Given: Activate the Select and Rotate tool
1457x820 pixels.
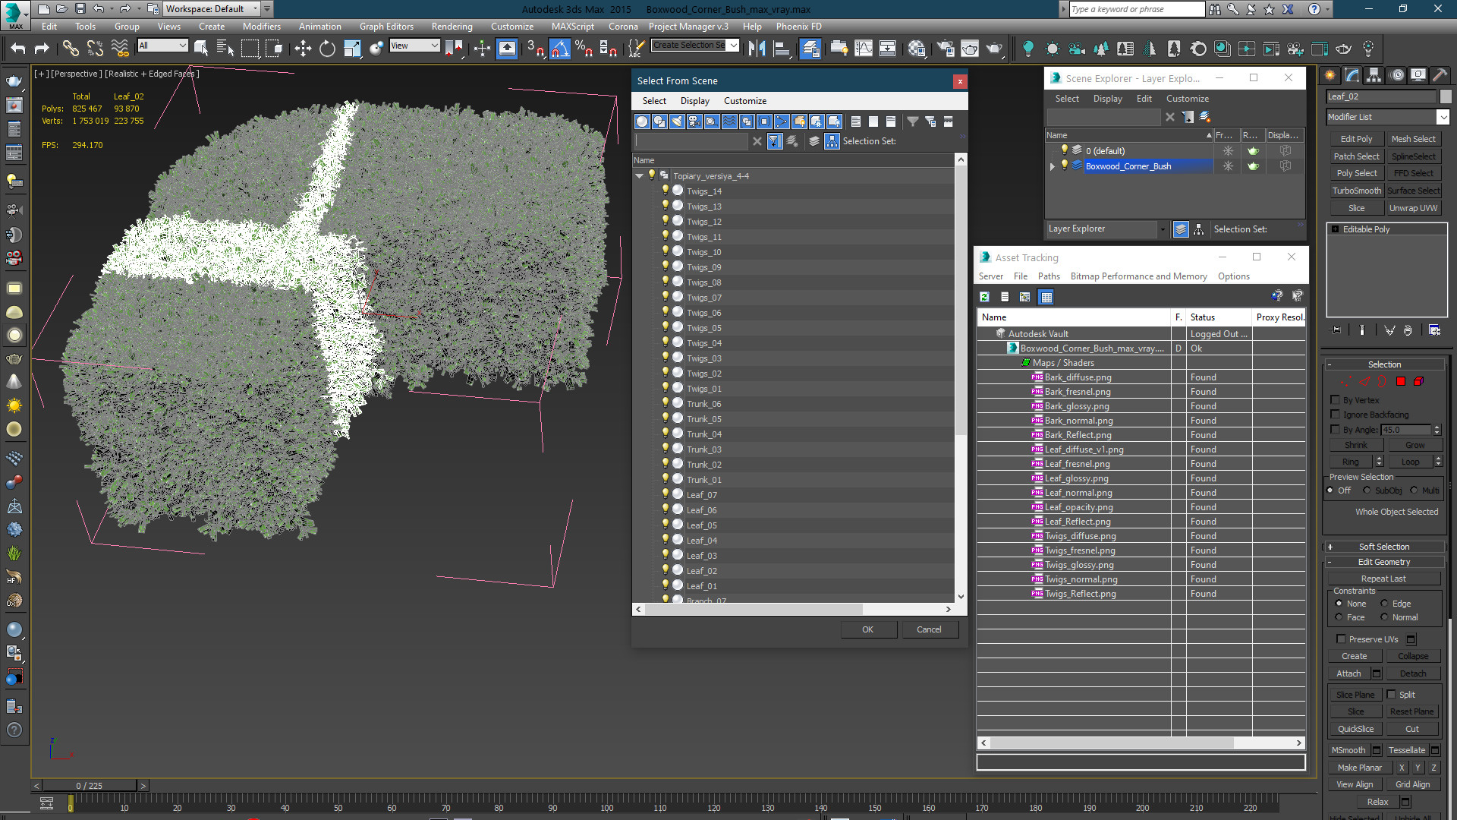Looking at the screenshot, I should (x=327, y=49).
